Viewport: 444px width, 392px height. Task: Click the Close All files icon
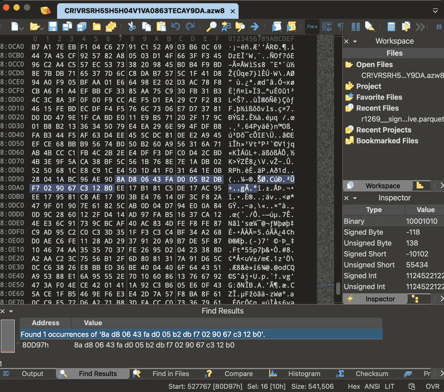111,27
